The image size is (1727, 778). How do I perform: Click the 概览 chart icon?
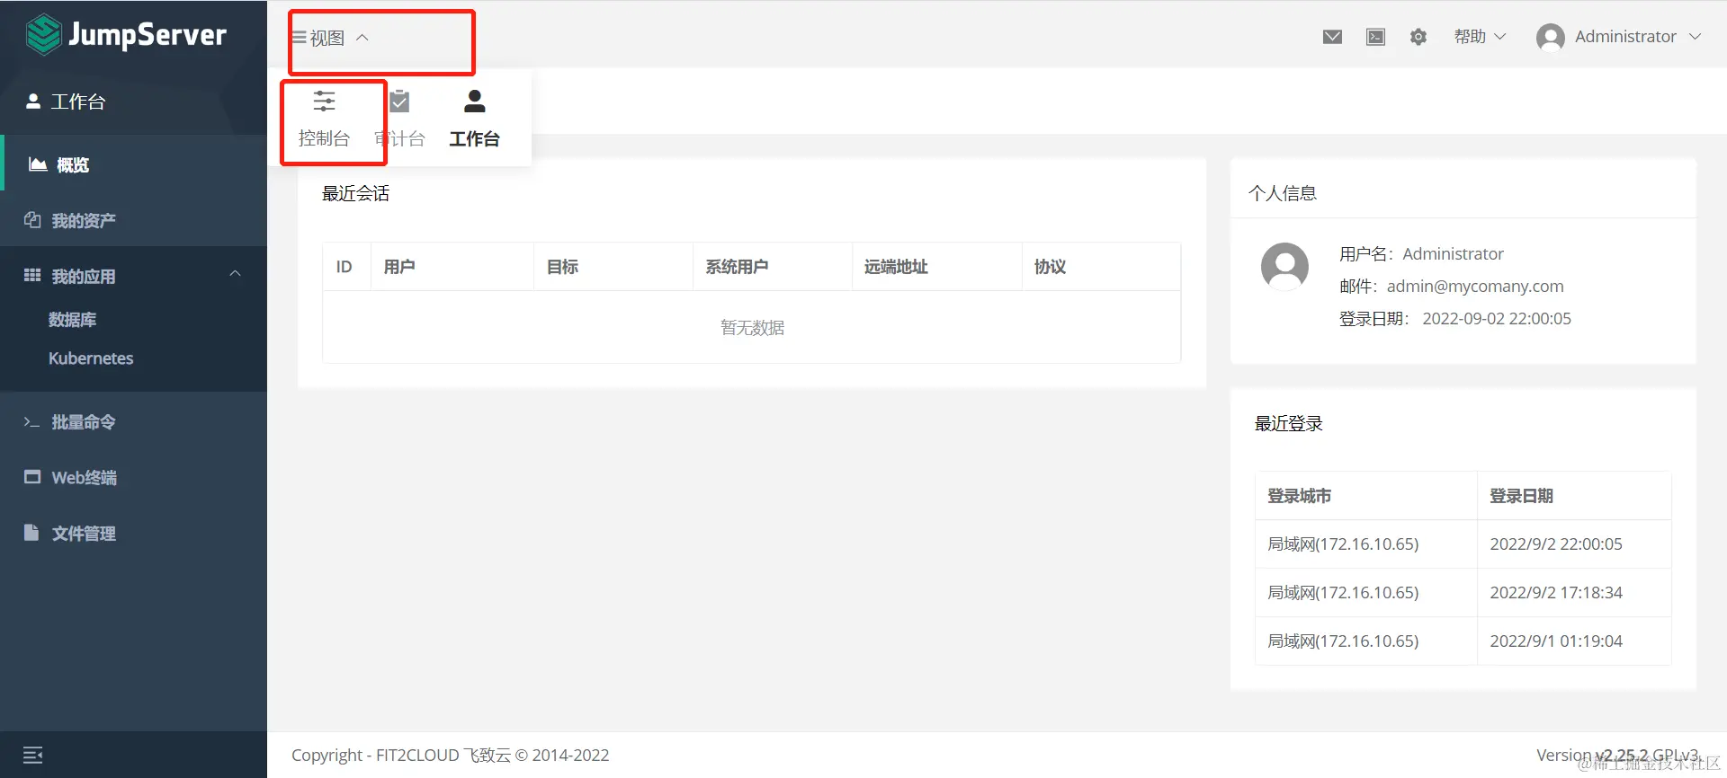click(38, 164)
